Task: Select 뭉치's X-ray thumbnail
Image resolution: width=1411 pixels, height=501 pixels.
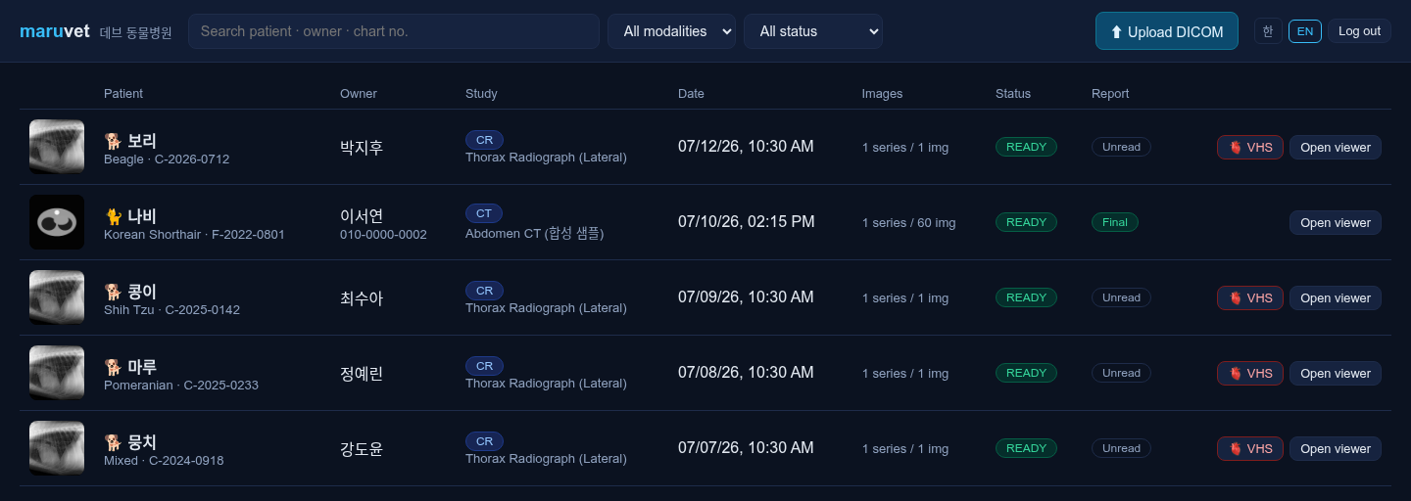Action: click(x=57, y=448)
